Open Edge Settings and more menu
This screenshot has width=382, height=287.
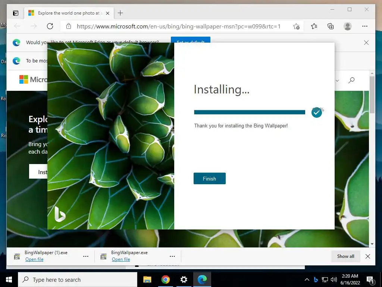tap(365, 26)
